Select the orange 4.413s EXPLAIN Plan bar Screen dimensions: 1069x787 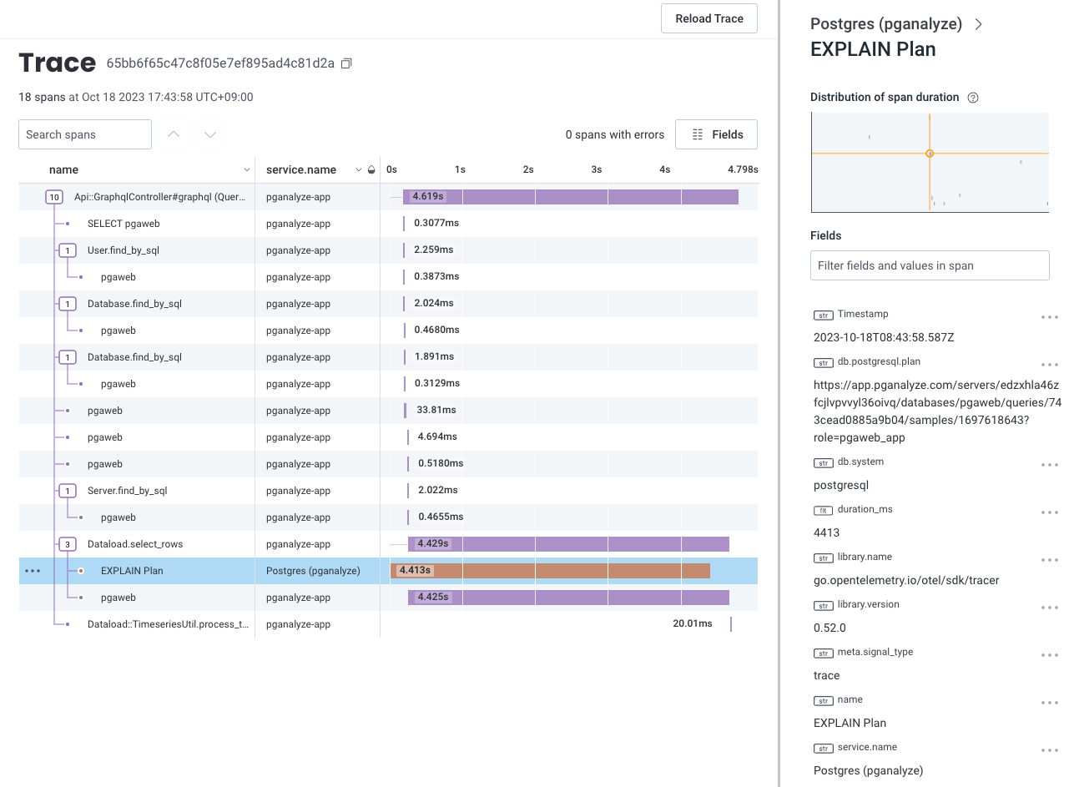pos(551,571)
